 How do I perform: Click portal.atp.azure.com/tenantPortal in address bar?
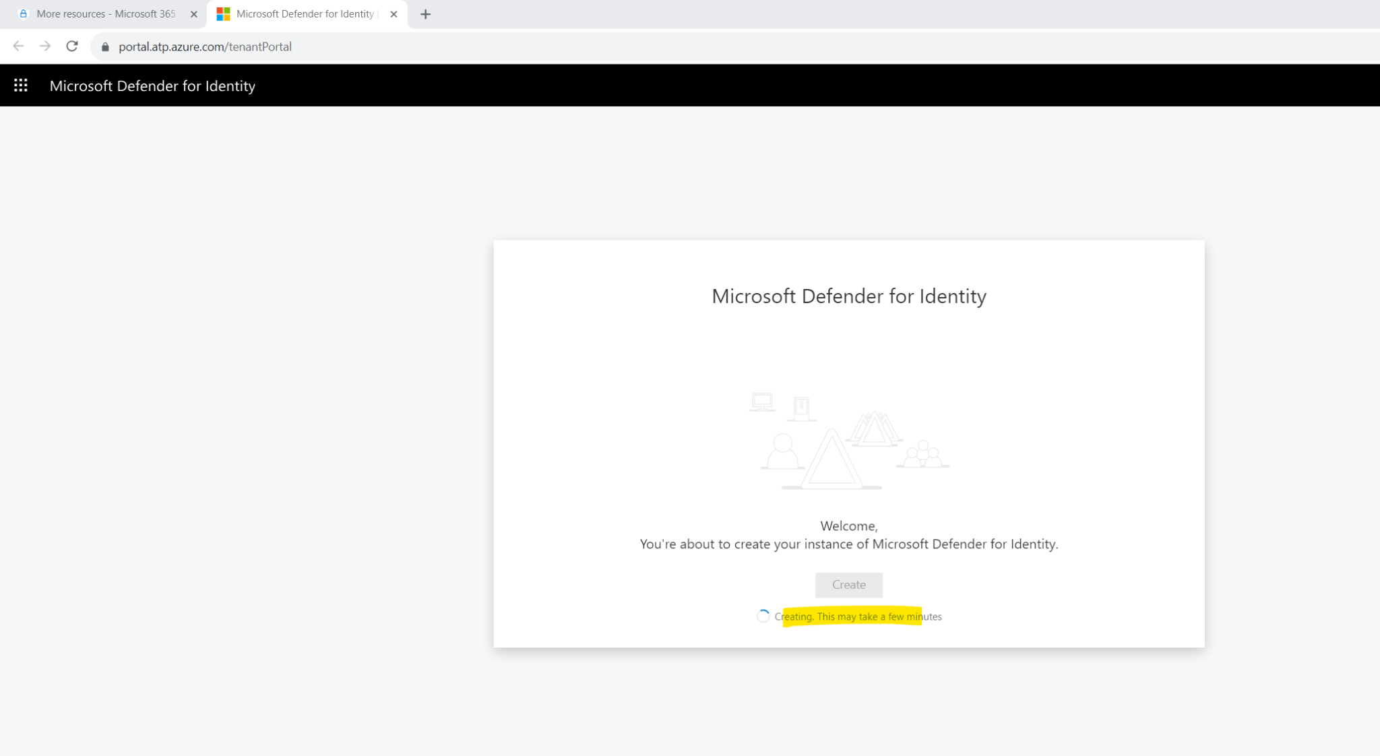point(204,46)
